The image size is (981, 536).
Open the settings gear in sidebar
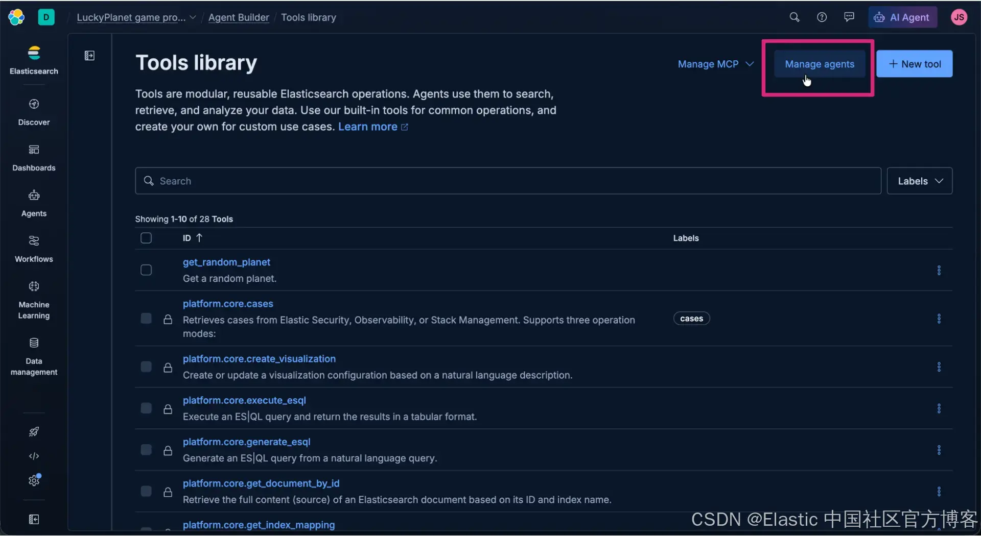[34, 480]
